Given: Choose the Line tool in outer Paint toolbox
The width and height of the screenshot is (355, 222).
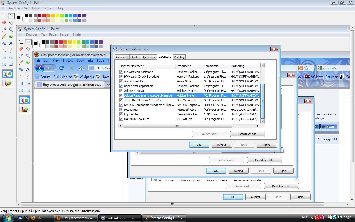Looking at the screenshot, I should point(4,51).
